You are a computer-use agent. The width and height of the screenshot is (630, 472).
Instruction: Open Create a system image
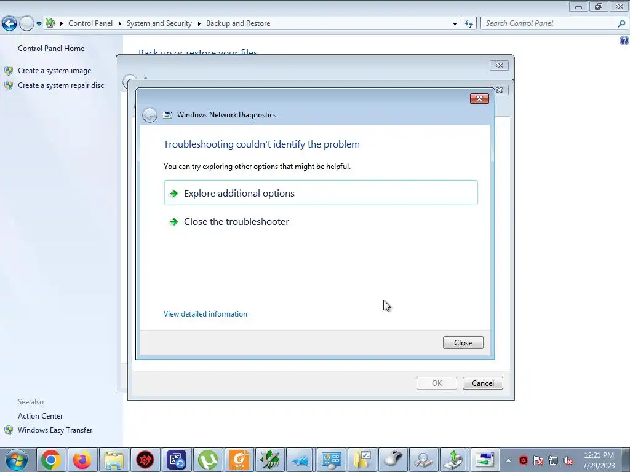click(x=55, y=71)
